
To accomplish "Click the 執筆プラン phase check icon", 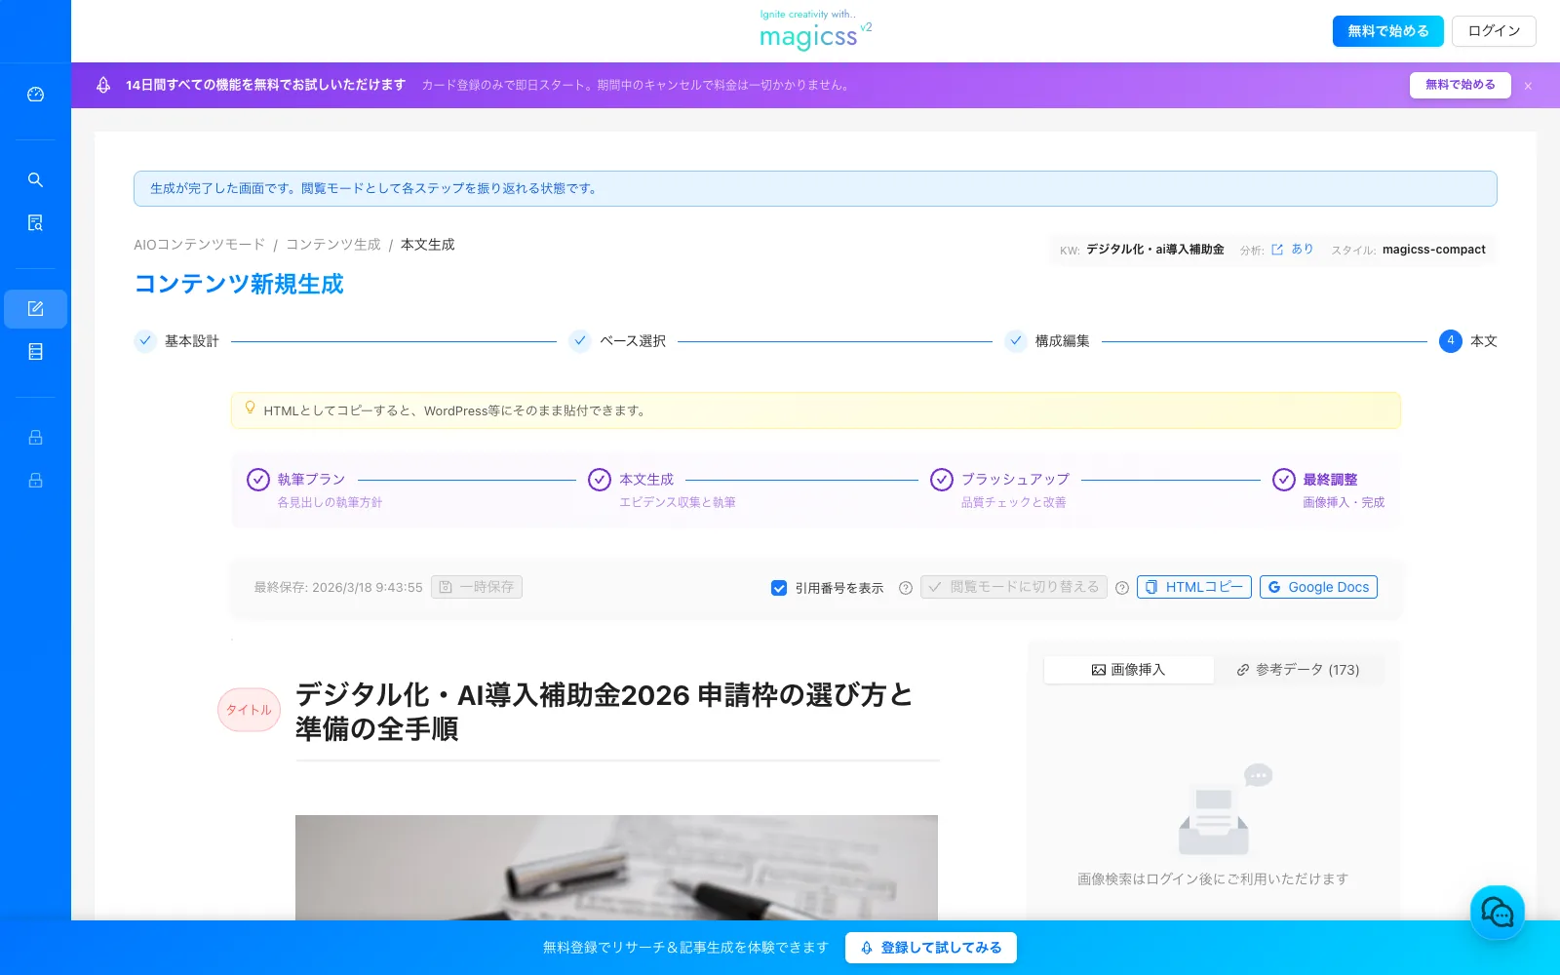I will (258, 480).
